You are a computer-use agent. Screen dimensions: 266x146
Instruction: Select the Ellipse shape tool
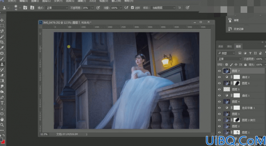tap(2, 114)
